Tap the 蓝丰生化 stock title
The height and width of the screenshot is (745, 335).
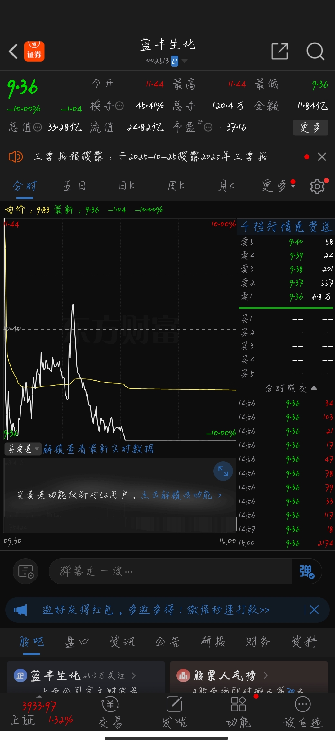(167, 45)
